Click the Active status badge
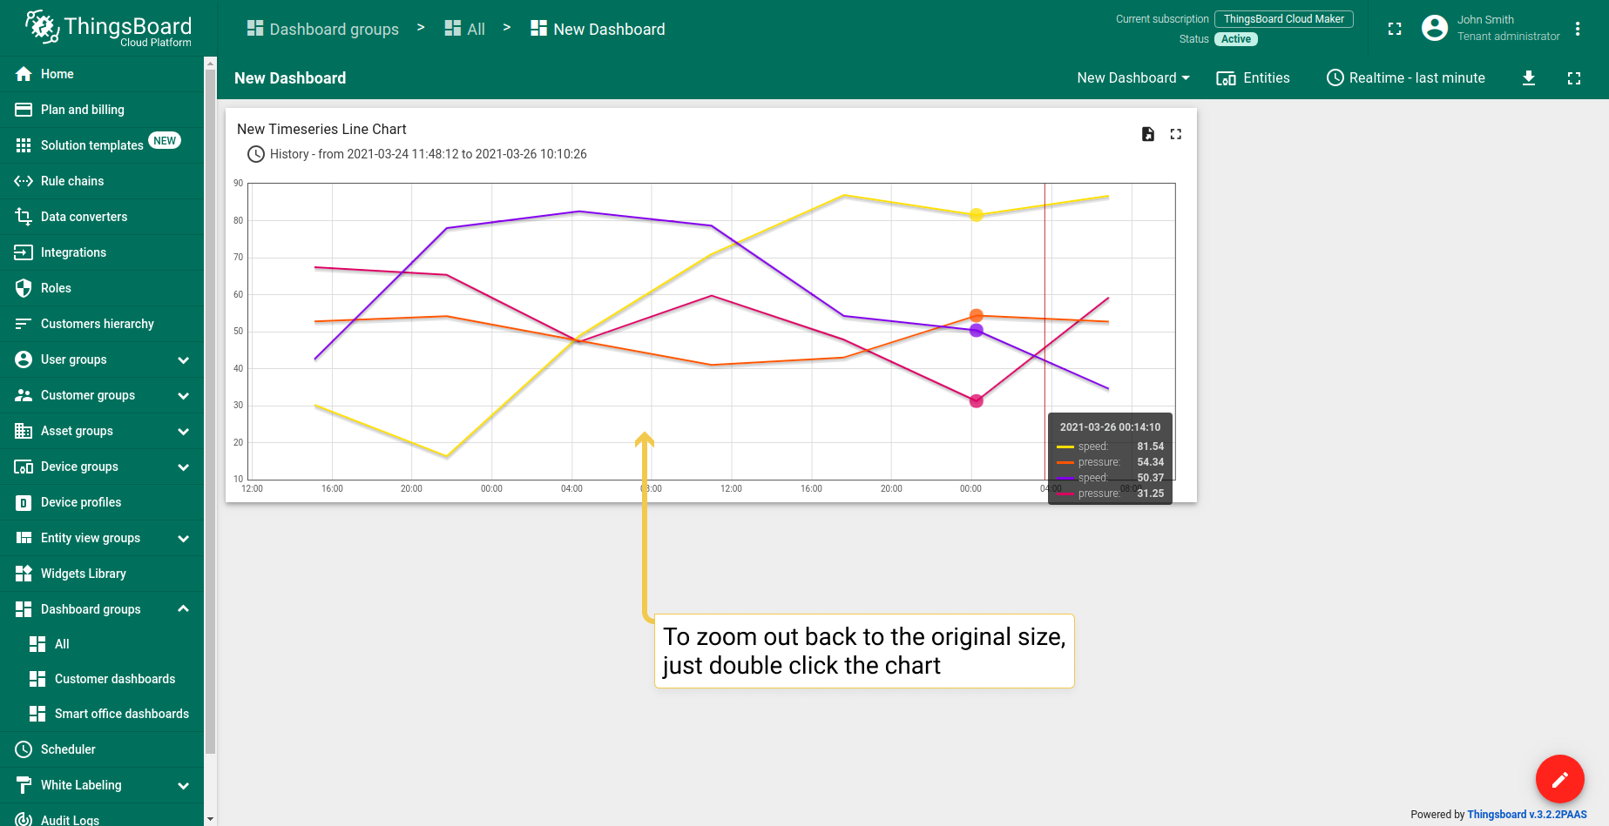The image size is (1609, 826). [x=1236, y=39]
